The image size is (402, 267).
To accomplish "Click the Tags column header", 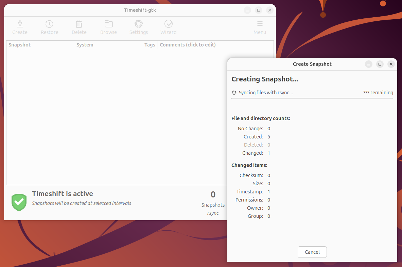I will 150,45.
